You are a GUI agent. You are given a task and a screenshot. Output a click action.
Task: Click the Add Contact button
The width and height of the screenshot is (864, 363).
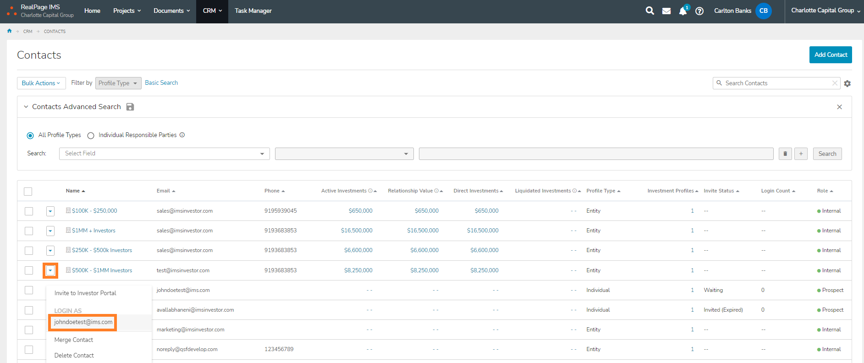pyautogui.click(x=831, y=55)
